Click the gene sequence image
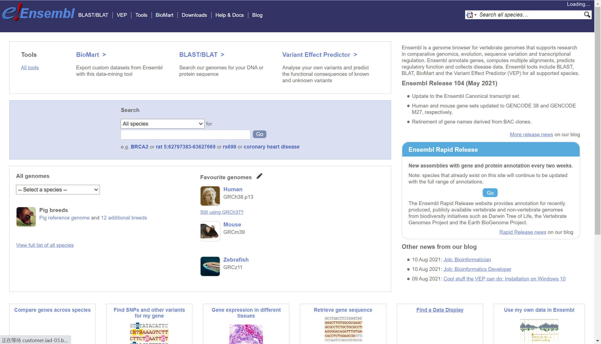601x344 pixels. (343, 329)
